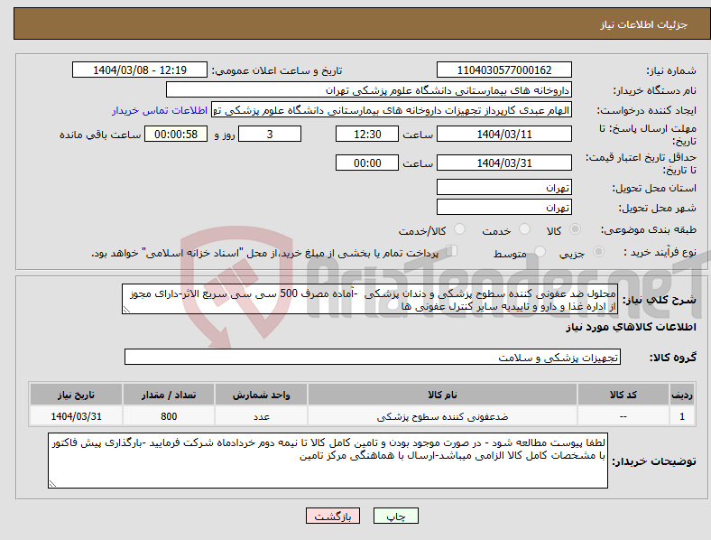The height and width of the screenshot is (540, 711).
Task: Click the چاپ print button
Action: 396,516
